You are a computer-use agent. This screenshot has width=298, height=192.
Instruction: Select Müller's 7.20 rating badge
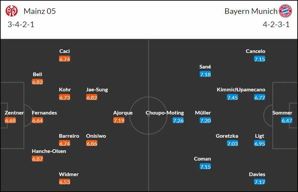(205, 120)
